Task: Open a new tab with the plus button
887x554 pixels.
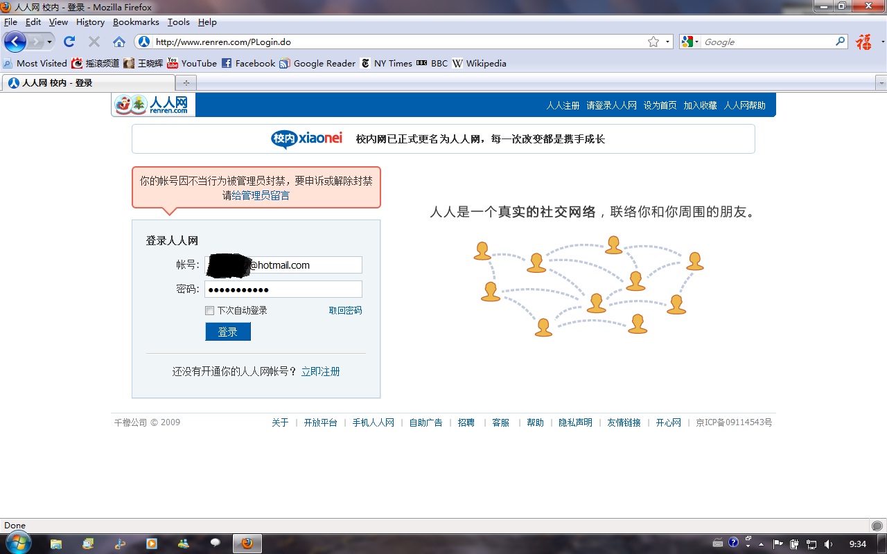Action: pos(186,83)
